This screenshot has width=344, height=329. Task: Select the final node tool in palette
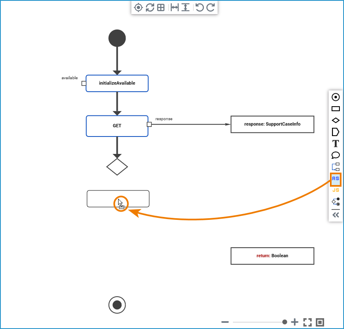(335, 97)
